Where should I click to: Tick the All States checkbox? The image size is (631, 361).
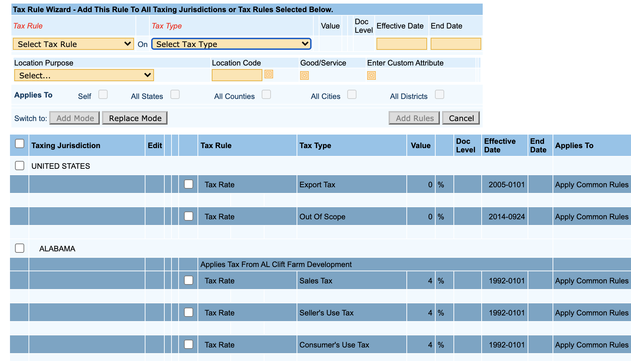pos(175,95)
